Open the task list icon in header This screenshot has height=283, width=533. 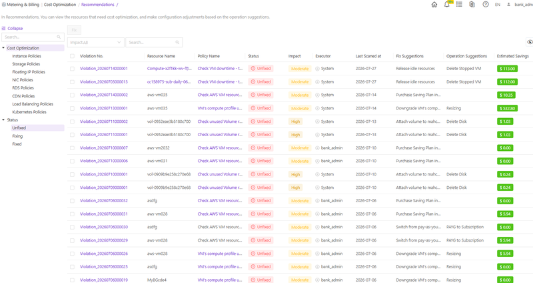(459, 5)
